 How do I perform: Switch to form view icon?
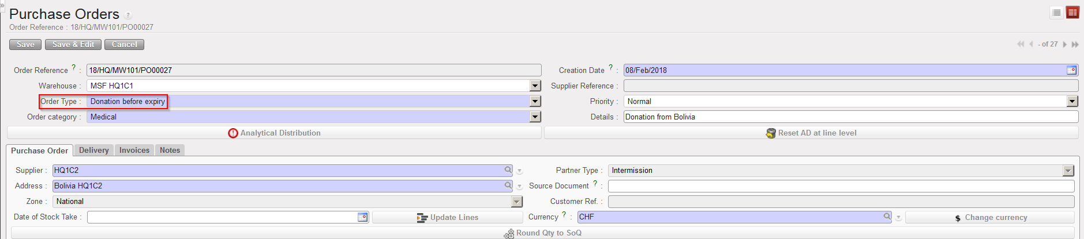click(x=1072, y=13)
